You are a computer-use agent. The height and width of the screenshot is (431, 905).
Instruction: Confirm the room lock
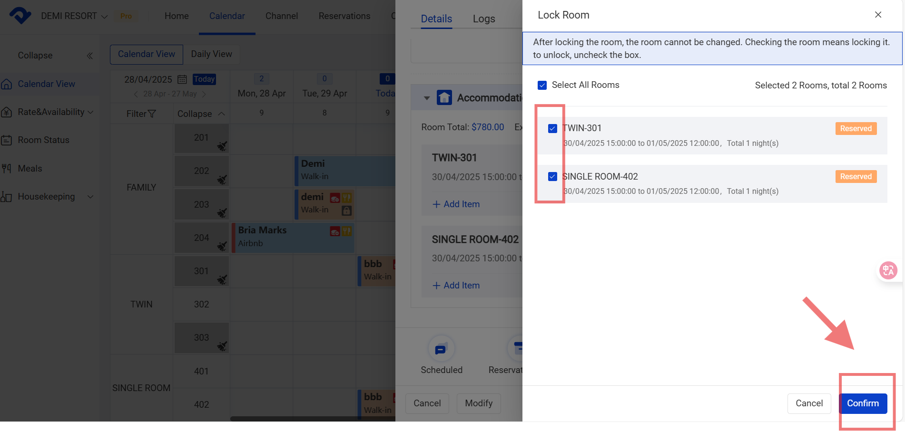click(862, 403)
